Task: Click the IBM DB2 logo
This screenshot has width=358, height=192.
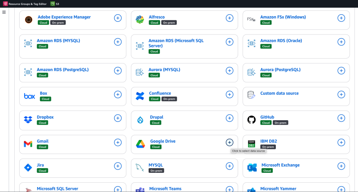Action: click(x=251, y=144)
